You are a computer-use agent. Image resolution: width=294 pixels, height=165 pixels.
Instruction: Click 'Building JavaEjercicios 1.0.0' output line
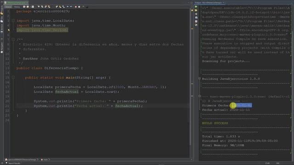point(231,79)
